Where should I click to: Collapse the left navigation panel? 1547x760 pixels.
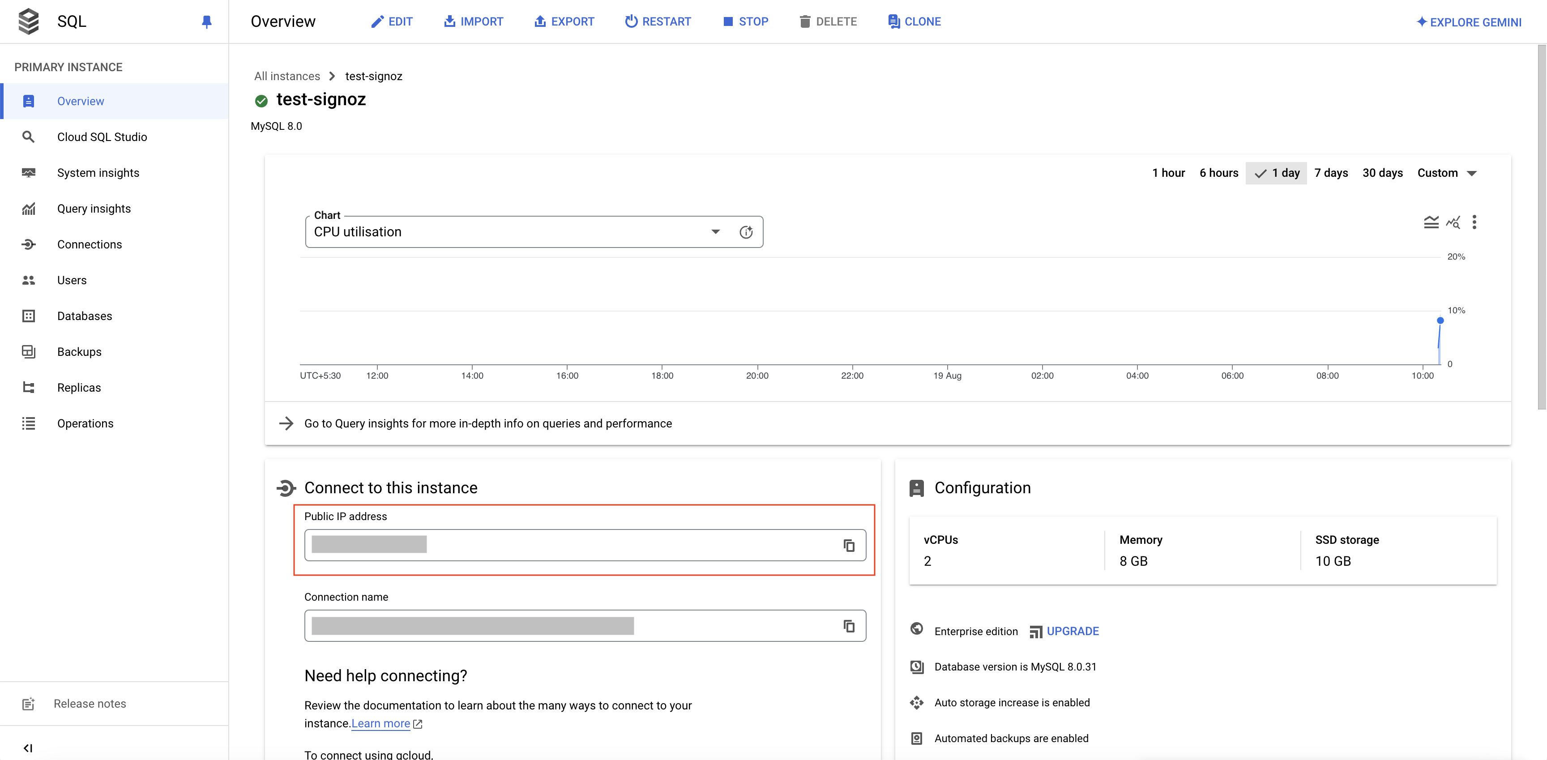tap(28, 748)
